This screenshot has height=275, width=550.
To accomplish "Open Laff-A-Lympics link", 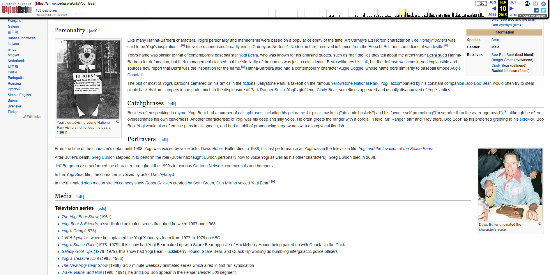I will coord(75,238).
